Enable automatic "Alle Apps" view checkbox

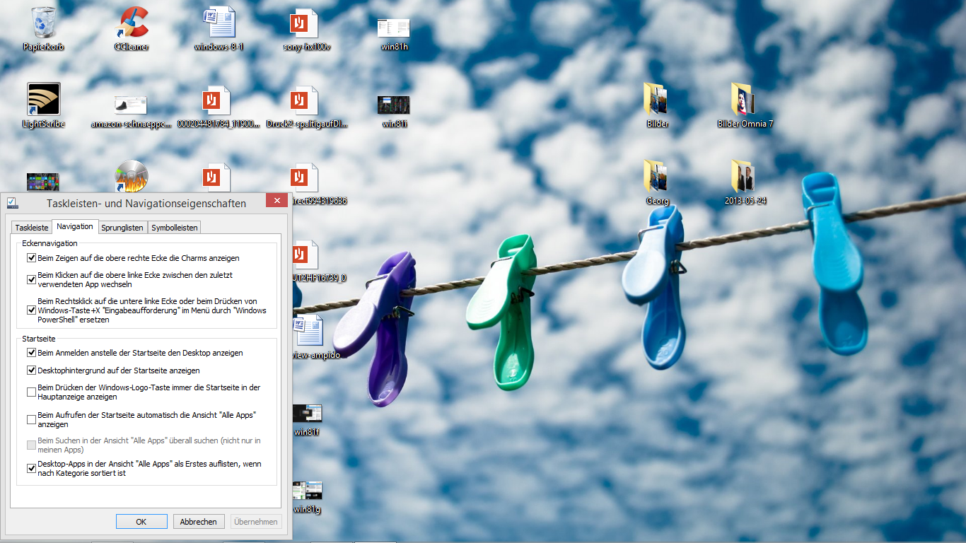click(31, 420)
